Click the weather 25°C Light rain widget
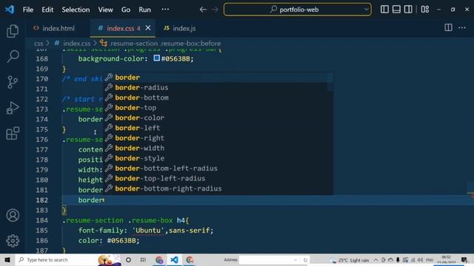This screenshot has width=474, height=266. [x=350, y=260]
